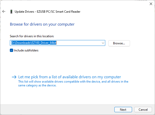Click the back arrow in the wizard header
Viewport: 155px width, 115px height.
[4, 11]
